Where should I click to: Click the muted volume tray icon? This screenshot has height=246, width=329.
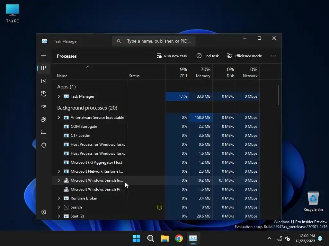(x=288, y=238)
